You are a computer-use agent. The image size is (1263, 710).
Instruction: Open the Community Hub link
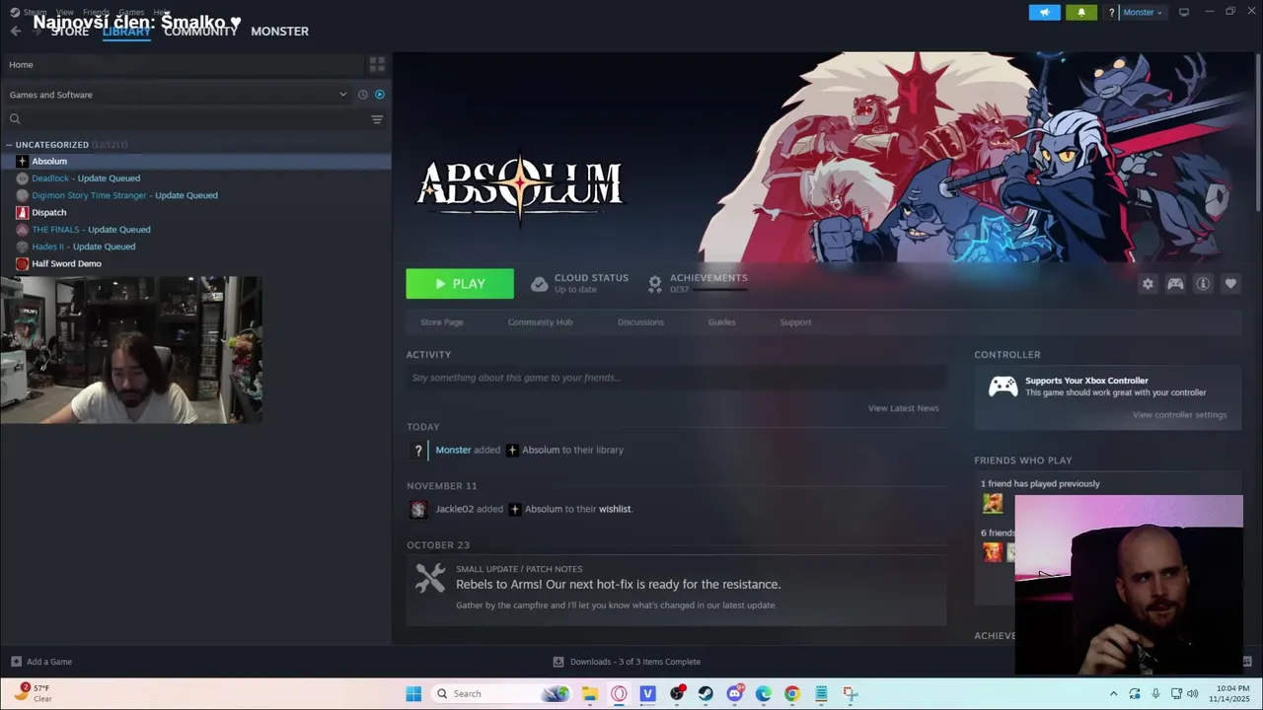point(540,322)
